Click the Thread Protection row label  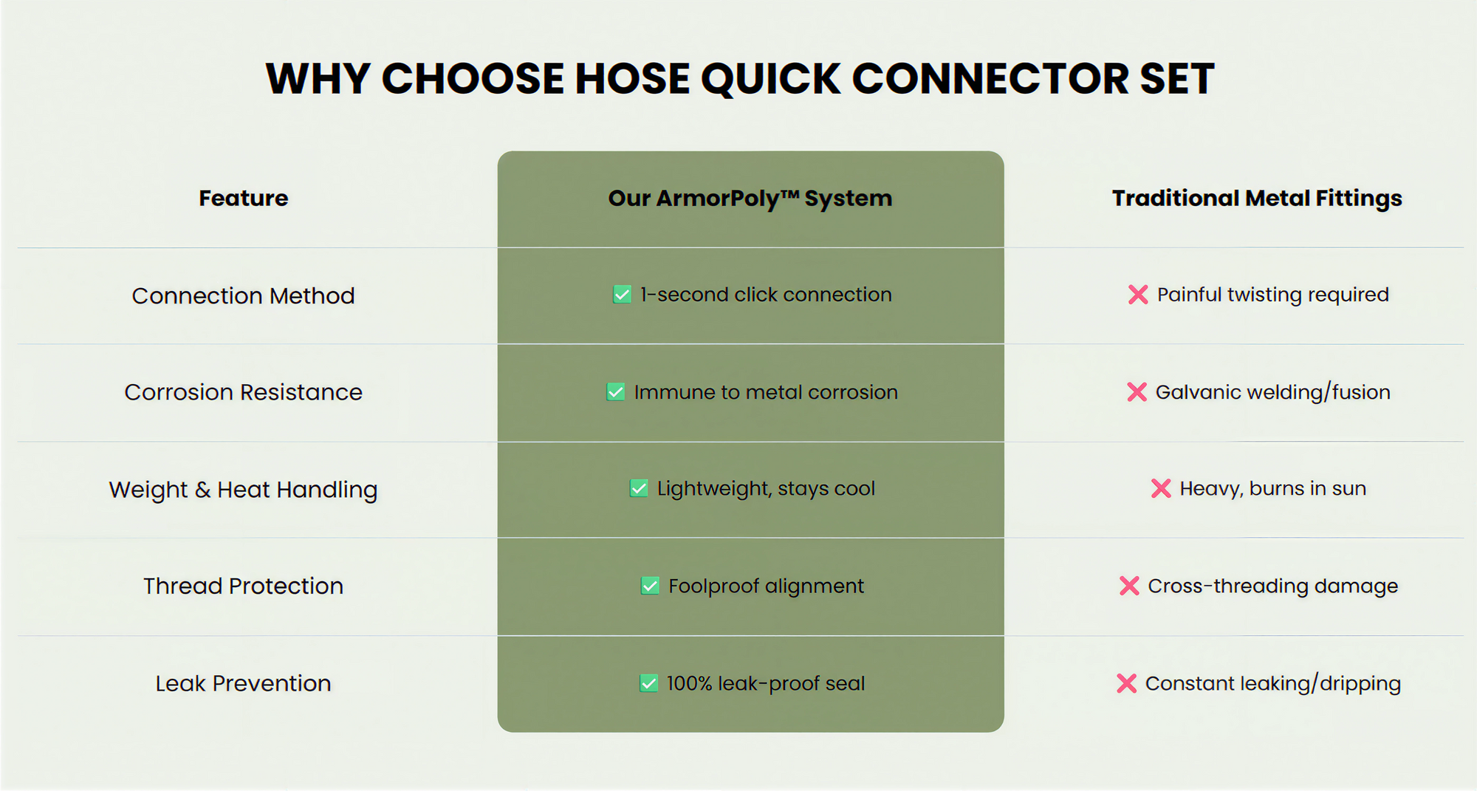point(244,586)
